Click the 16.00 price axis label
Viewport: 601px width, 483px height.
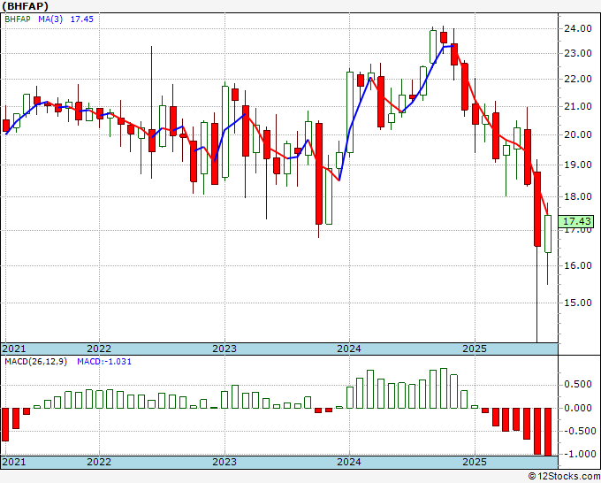[x=577, y=266]
